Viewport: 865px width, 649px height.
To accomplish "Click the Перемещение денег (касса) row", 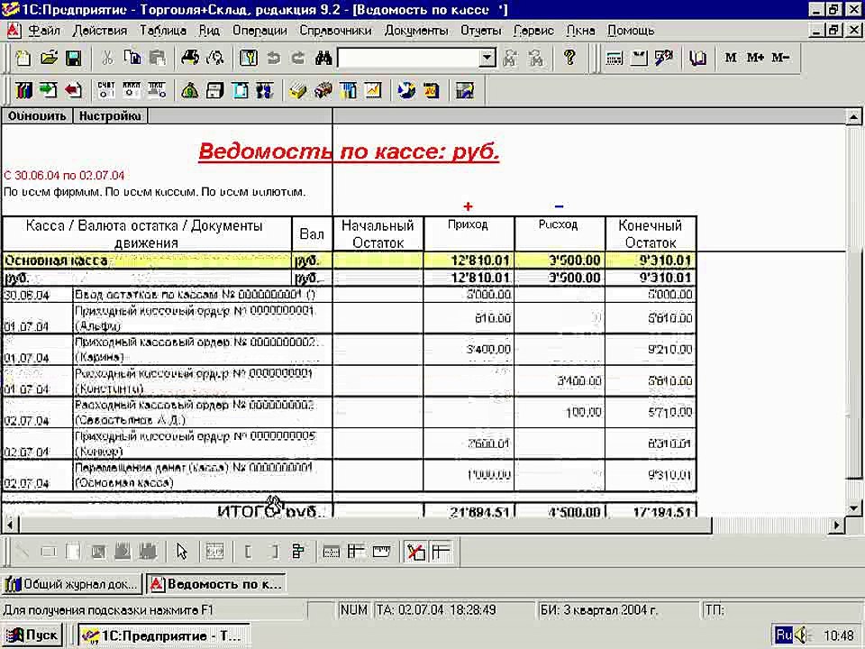I will pos(350,475).
